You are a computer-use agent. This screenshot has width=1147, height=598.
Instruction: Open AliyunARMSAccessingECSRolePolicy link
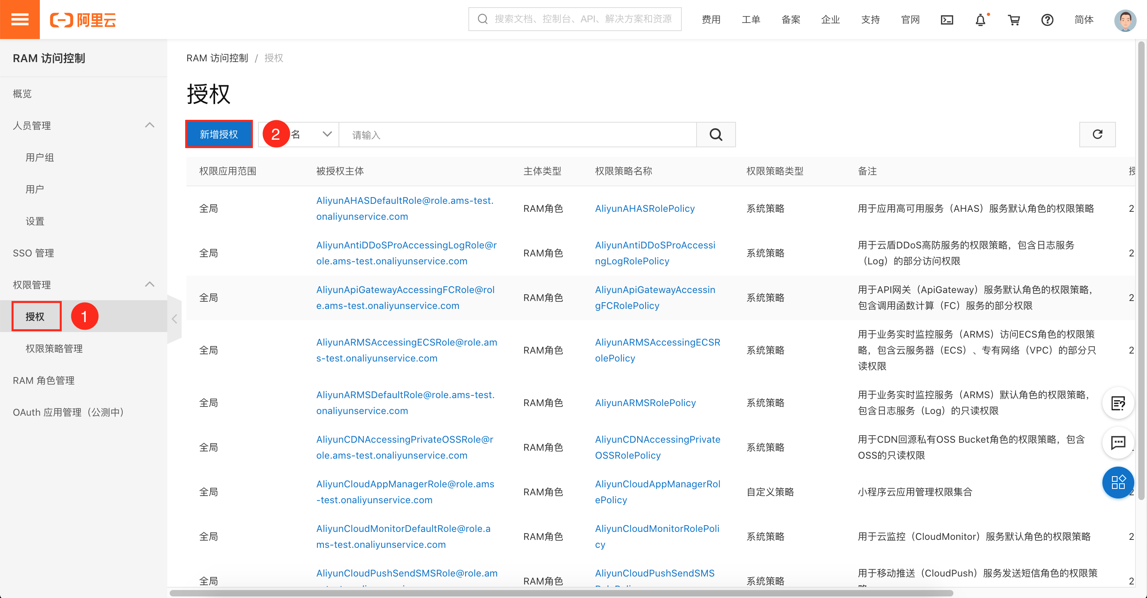click(x=657, y=350)
